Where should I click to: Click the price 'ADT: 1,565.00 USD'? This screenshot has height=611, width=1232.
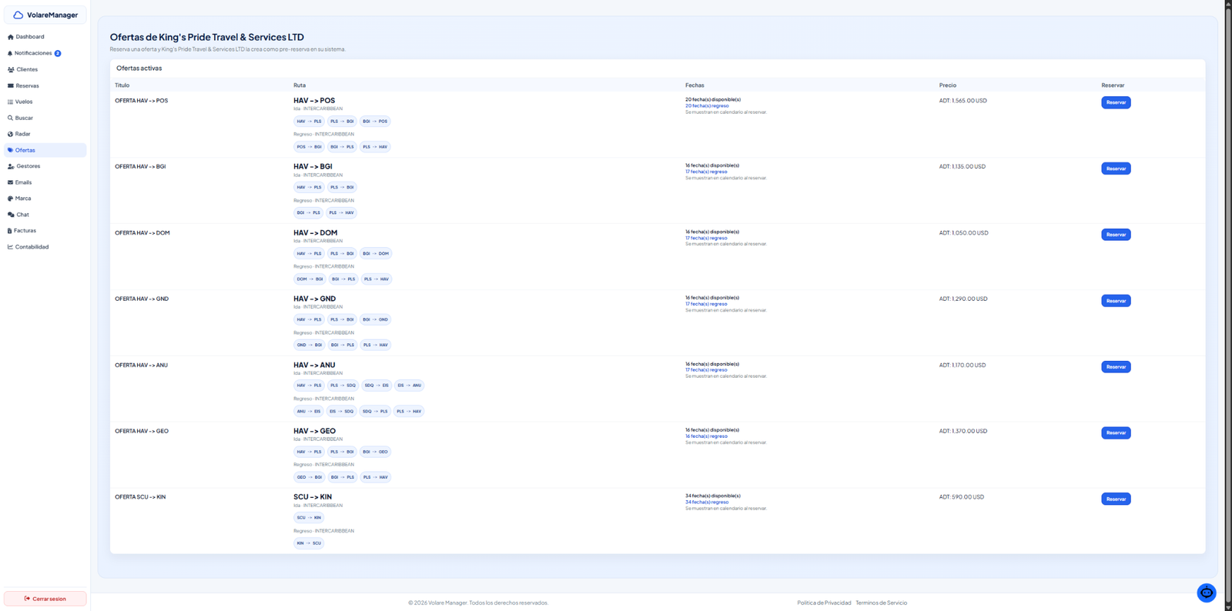(x=962, y=101)
